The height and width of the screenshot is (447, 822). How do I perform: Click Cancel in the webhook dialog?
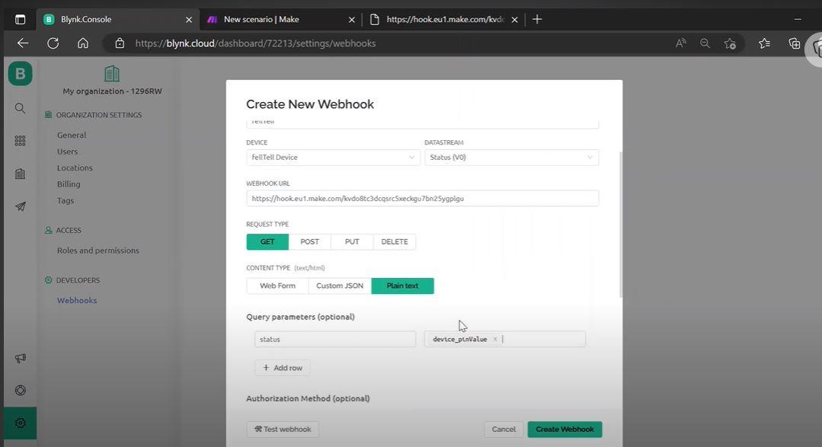pyautogui.click(x=504, y=429)
